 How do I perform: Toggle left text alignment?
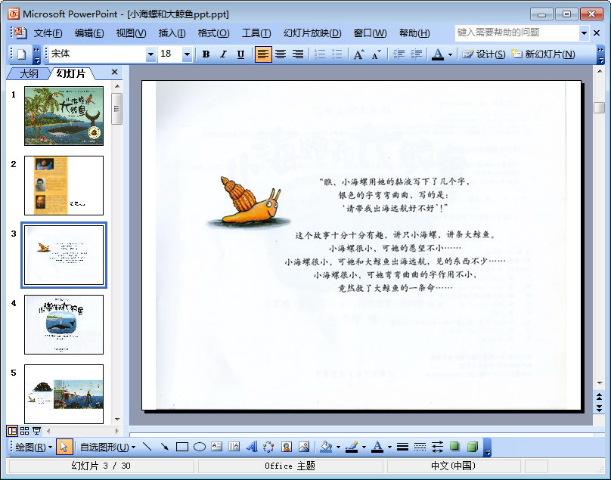pyautogui.click(x=263, y=54)
